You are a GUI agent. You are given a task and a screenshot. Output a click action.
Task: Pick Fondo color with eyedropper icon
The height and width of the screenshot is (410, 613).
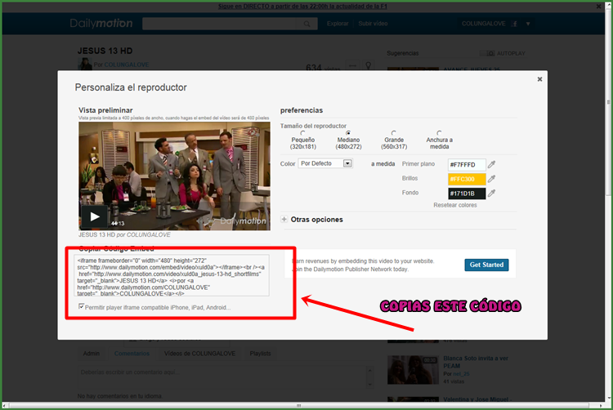pyautogui.click(x=492, y=193)
